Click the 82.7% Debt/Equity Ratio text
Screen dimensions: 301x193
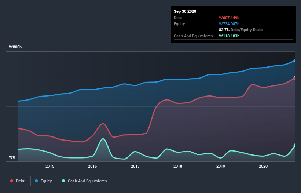241,30
